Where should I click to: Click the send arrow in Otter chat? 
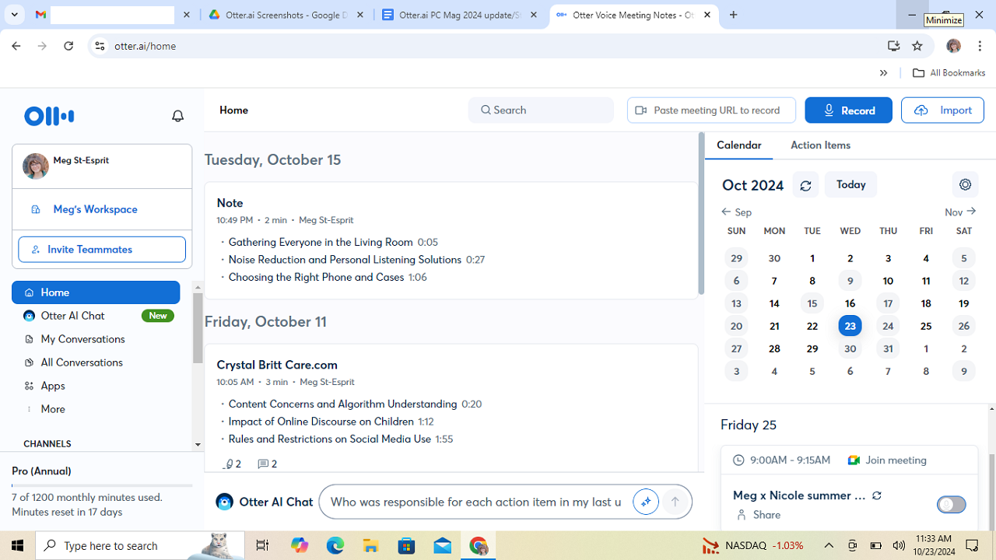[675, 502]
